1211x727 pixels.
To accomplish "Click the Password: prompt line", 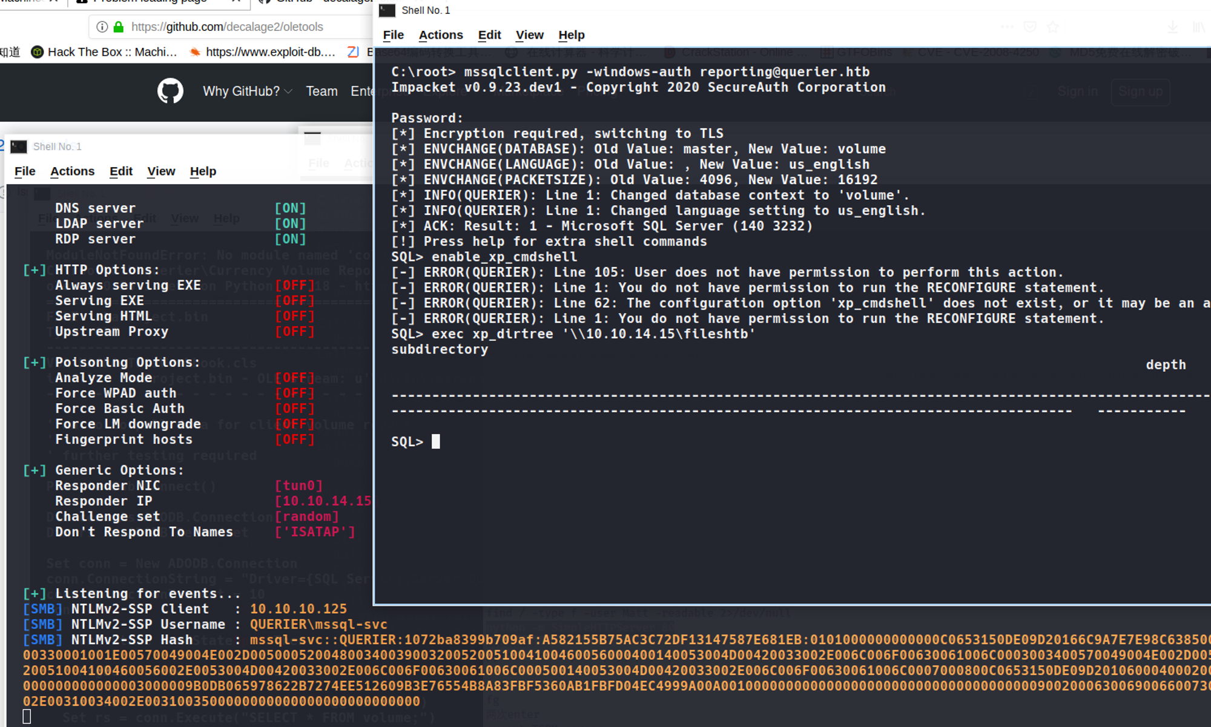I will (427, 118).
